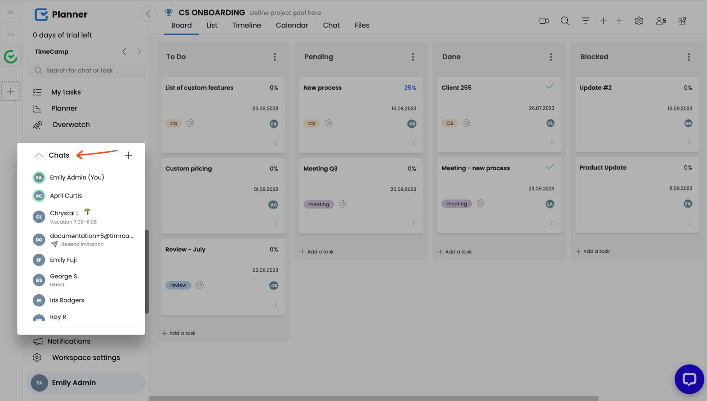The height and width of the screenshot is (401, 707).
Task: Open To Do column options menu
Action: point(275,57)
